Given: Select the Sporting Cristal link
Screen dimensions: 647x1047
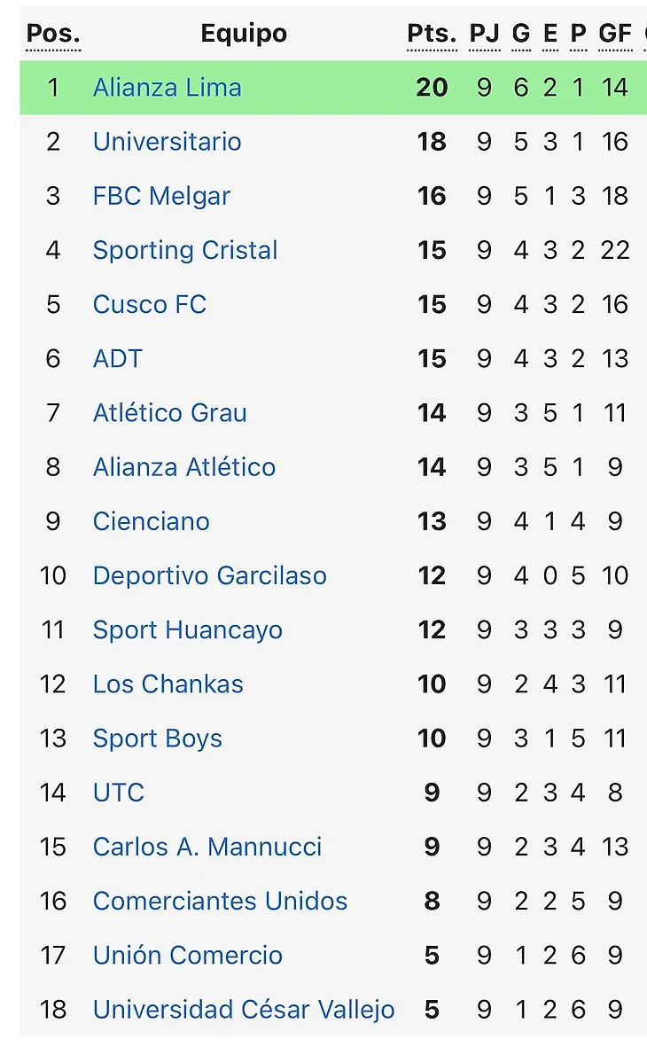Looking at the screenshot, I should point(185,250).
